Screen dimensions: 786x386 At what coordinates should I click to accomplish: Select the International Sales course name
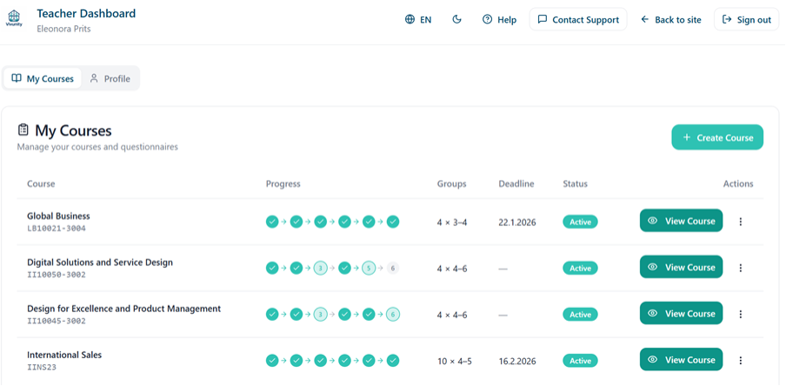[64, 355]
